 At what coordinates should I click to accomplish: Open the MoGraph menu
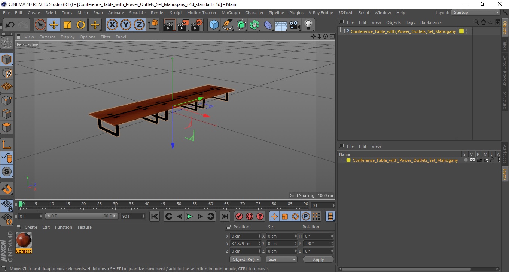[231, 13]
